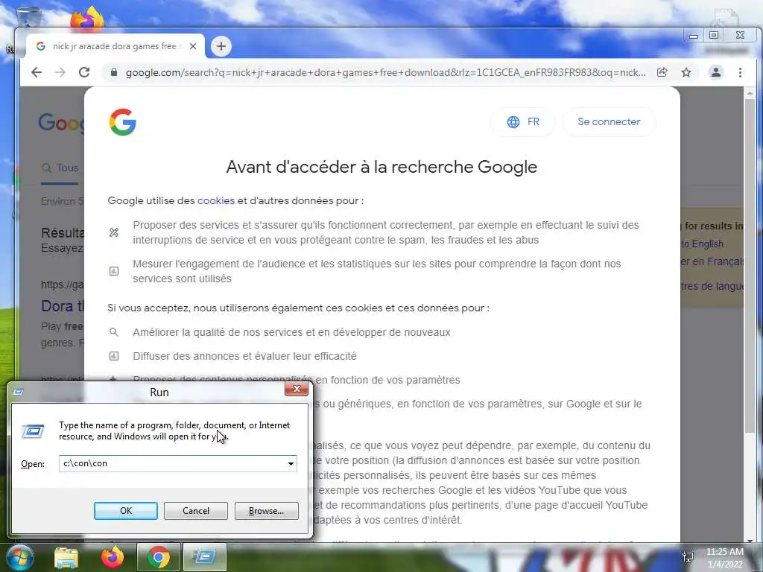Open Windows Explorer from the taskbar
Screen dimensions: 763x572
coord(66,557)
